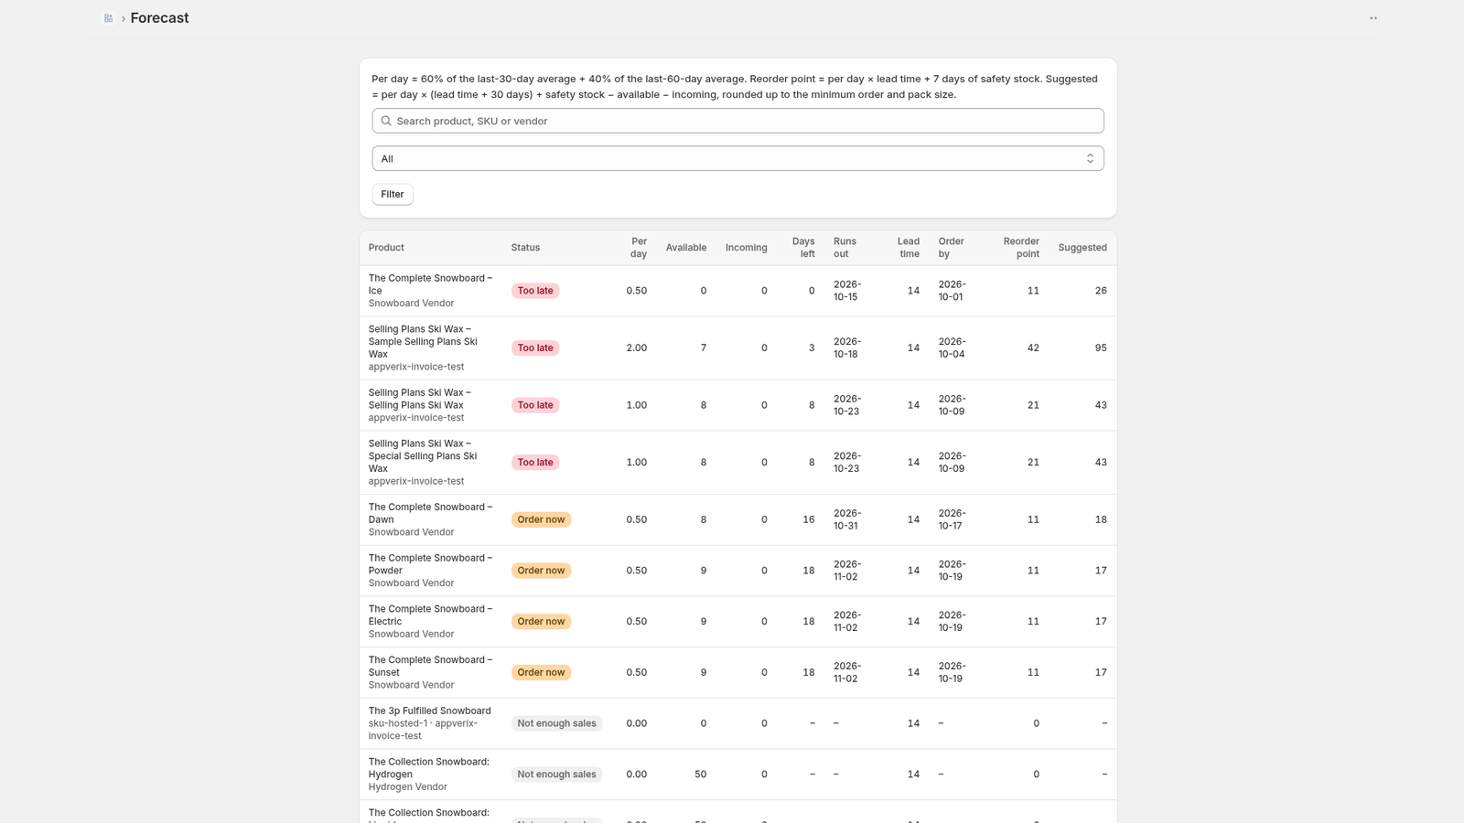Click the Per day column header
The width and height of the screenshot is (1464, 823).
[x=639, y=248]
